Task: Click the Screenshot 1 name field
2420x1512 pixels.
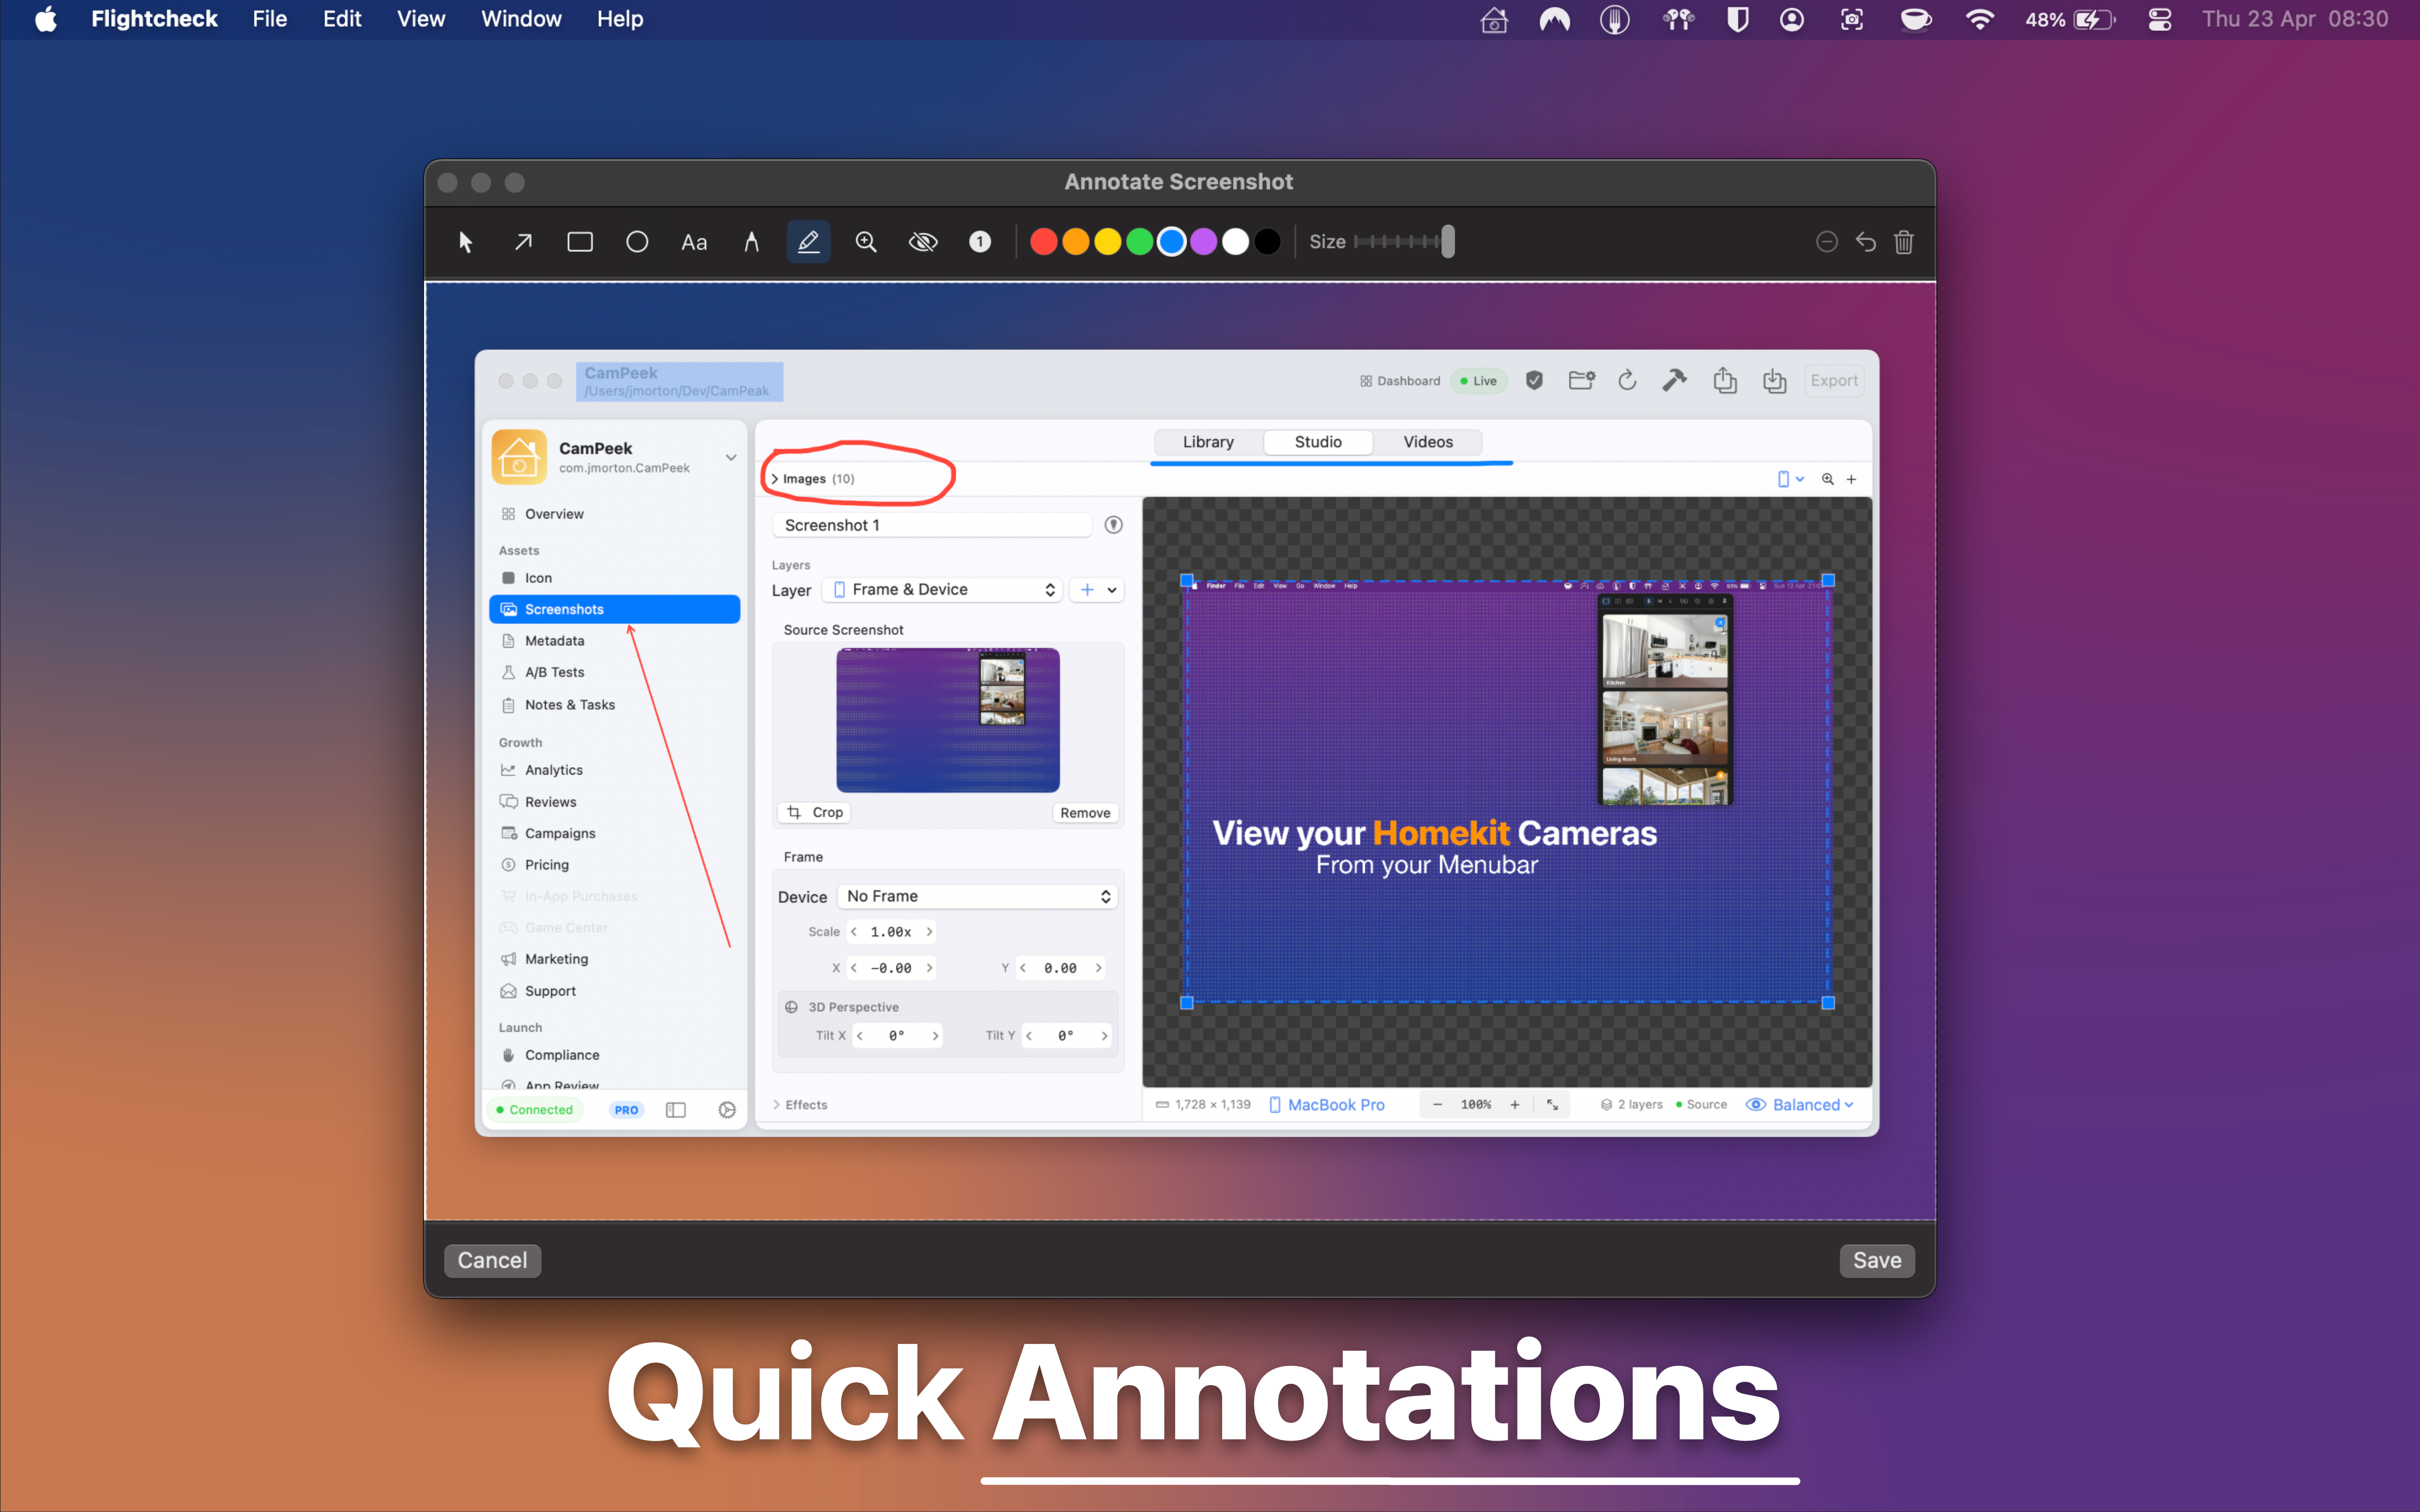Action: 931,524
